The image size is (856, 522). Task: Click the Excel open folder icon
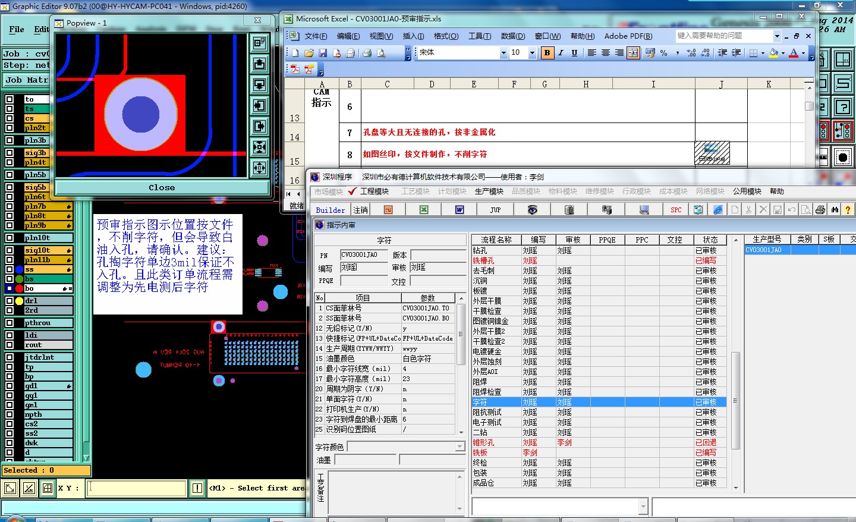point(309,53)
